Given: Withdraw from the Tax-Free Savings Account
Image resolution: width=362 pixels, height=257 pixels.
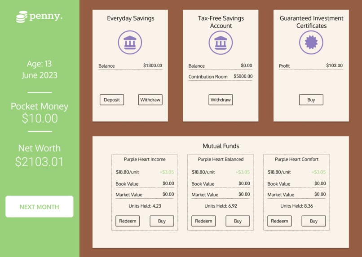Looking at the screenshot, I should point(221,100).
